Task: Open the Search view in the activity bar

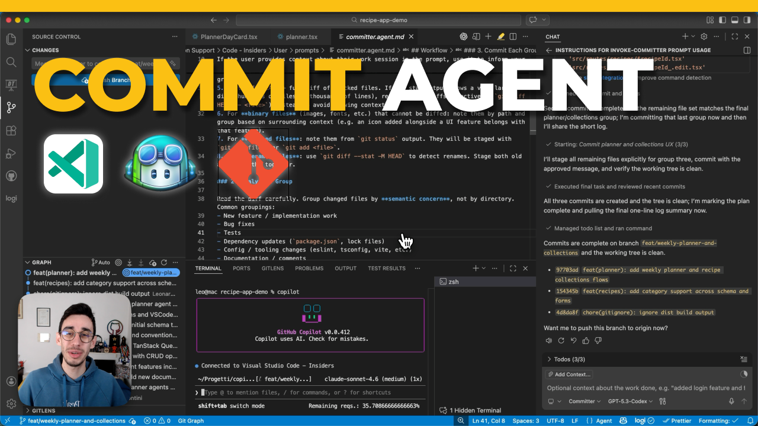Action: coord(11,62)
